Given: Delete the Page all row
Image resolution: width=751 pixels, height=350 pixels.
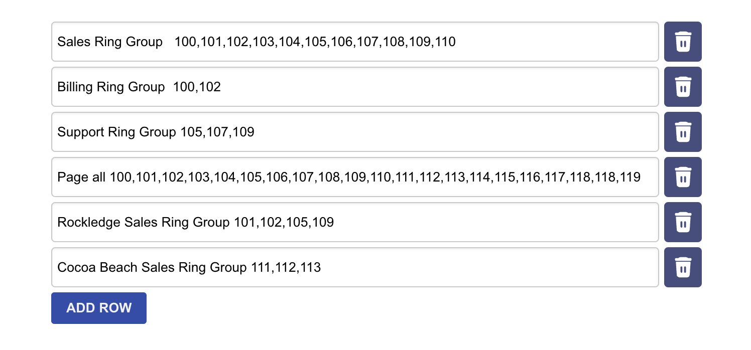Looking at the screenshot, I should tap(682, 177).
